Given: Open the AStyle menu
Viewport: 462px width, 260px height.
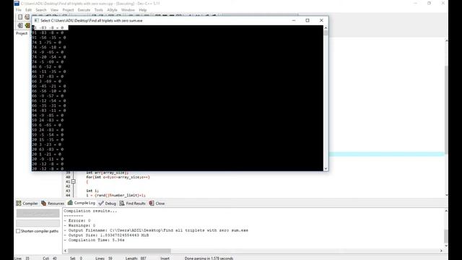Looking at the screenshot, I should pyautogui.click(x=112, y=10).
